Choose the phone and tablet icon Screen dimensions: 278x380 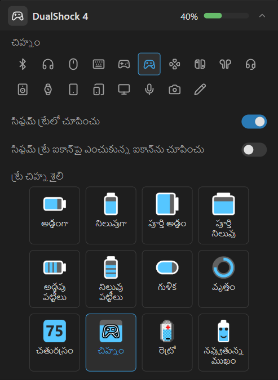coord(99,90)
